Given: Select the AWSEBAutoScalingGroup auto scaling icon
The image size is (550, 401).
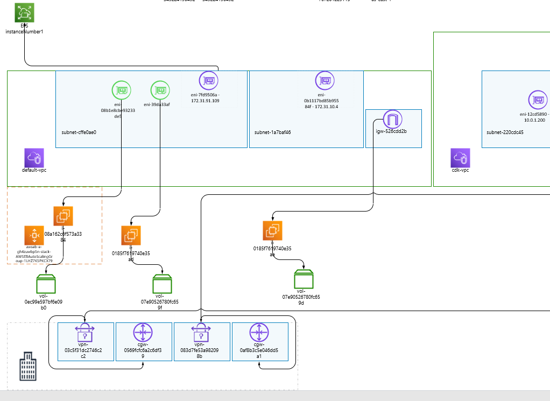Looking at the screenshot, I should (x=34, y=235).
